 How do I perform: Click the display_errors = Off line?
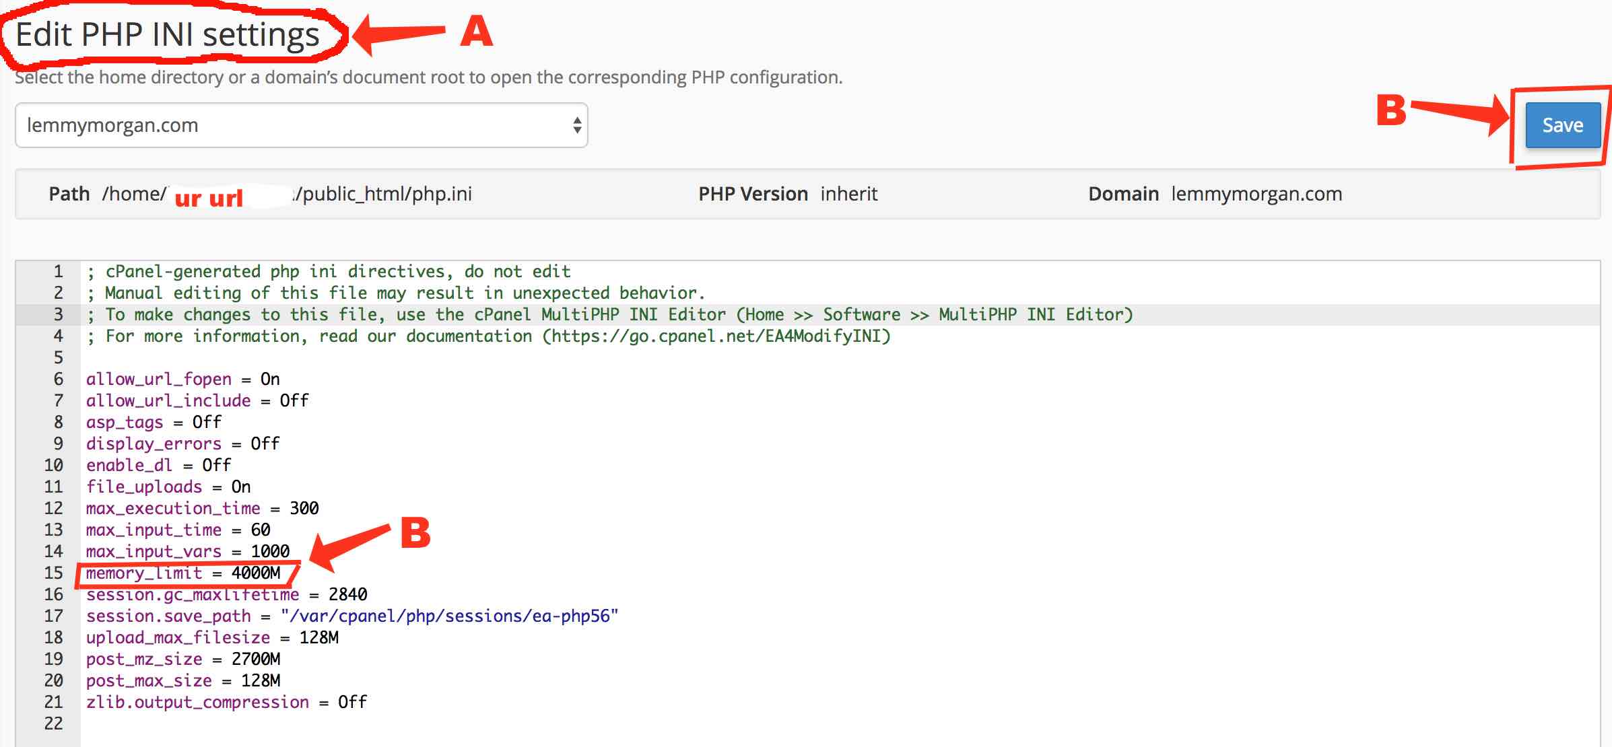(183, 443)
